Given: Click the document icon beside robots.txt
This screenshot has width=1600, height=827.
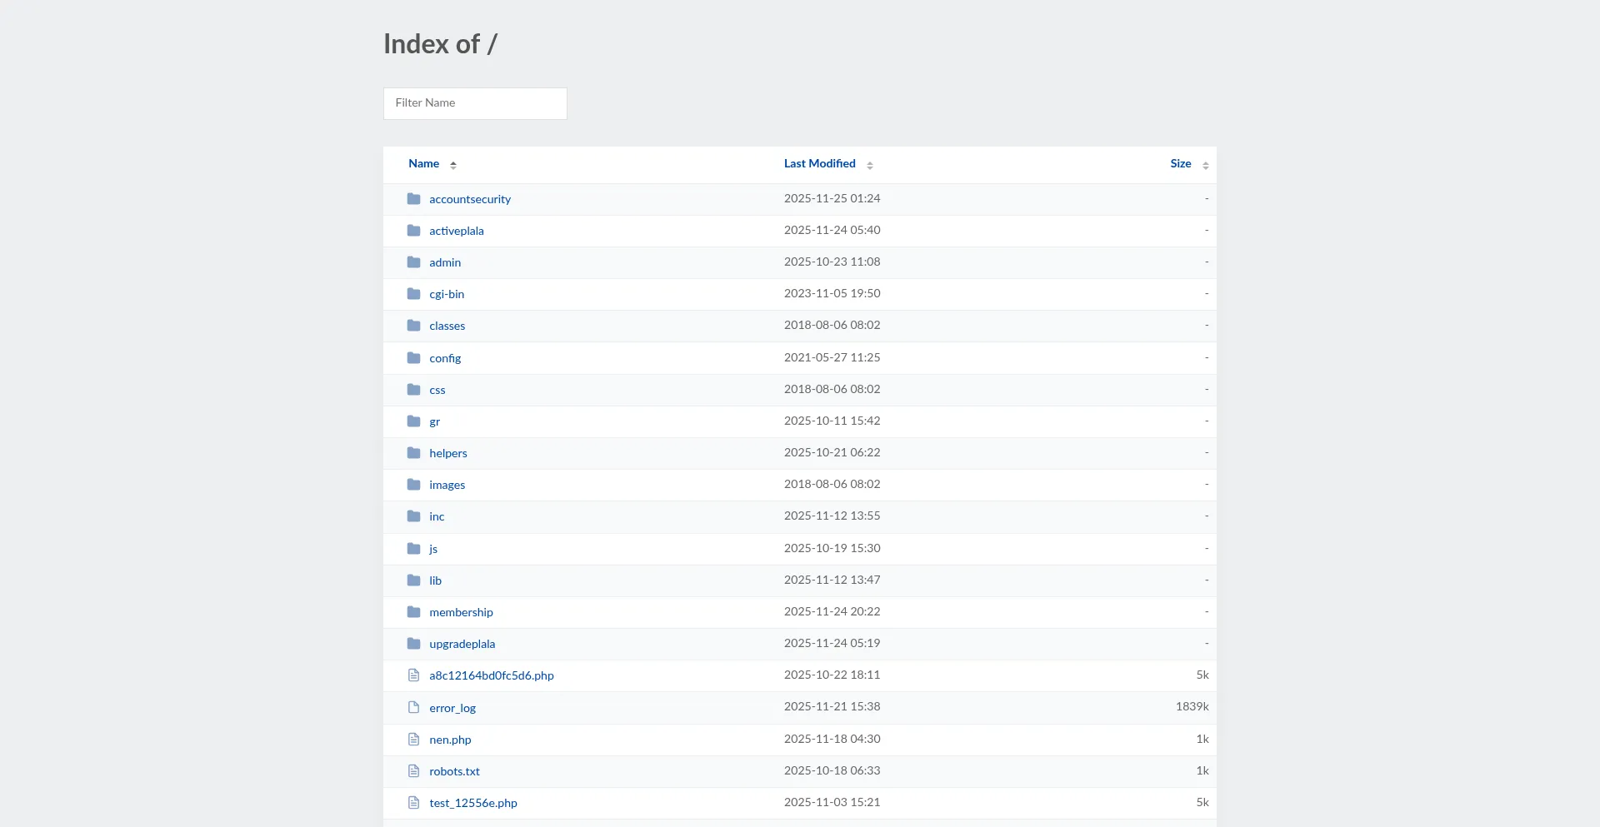Looking at the screenshot, I should (413, 771).
